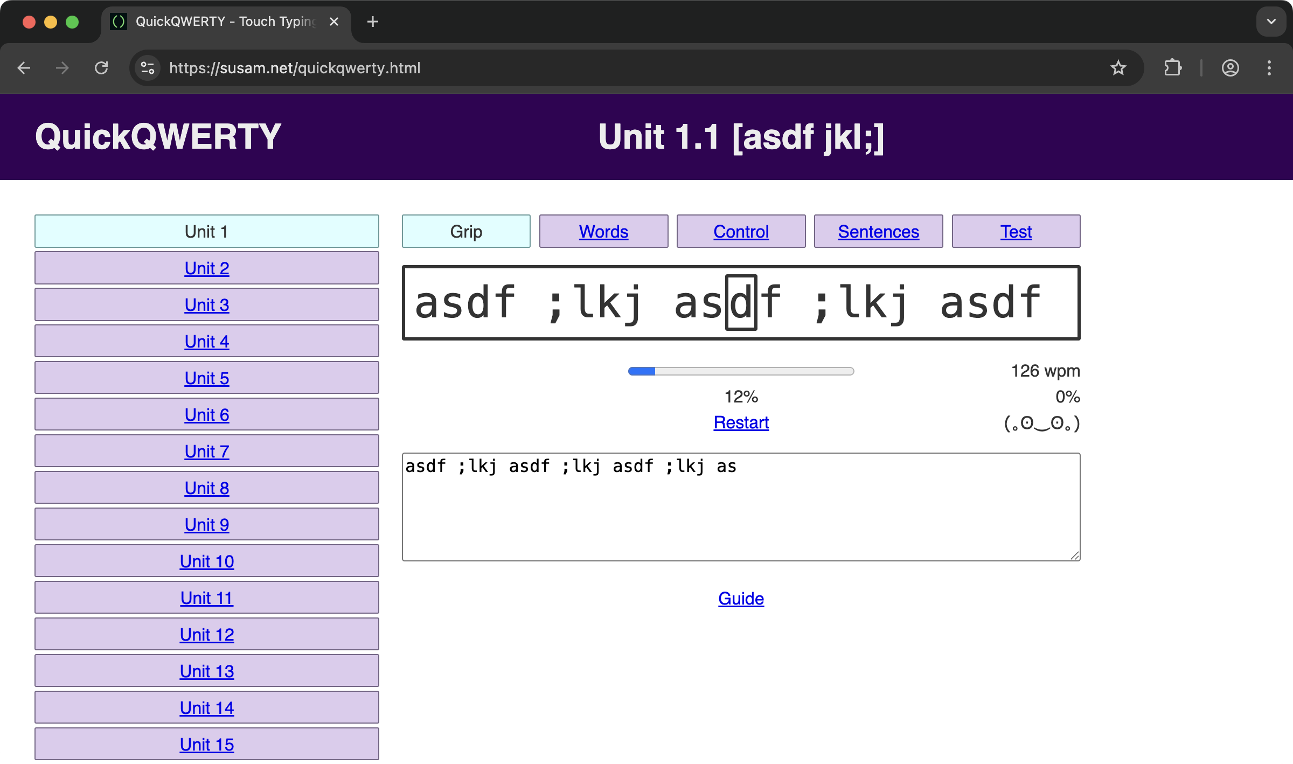Grab the text area resize handle
1293x764 pixels.
(x=1075, y=555)
